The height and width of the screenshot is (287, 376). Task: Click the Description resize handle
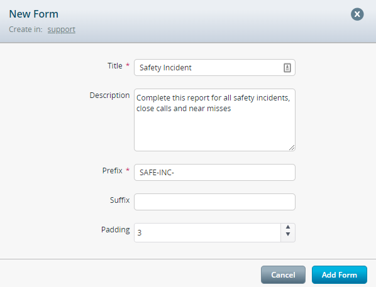coord(292,148)
